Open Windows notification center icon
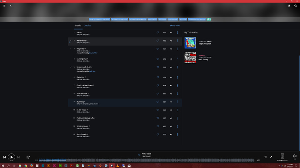300x168 pixels. [x=296, y=166]
